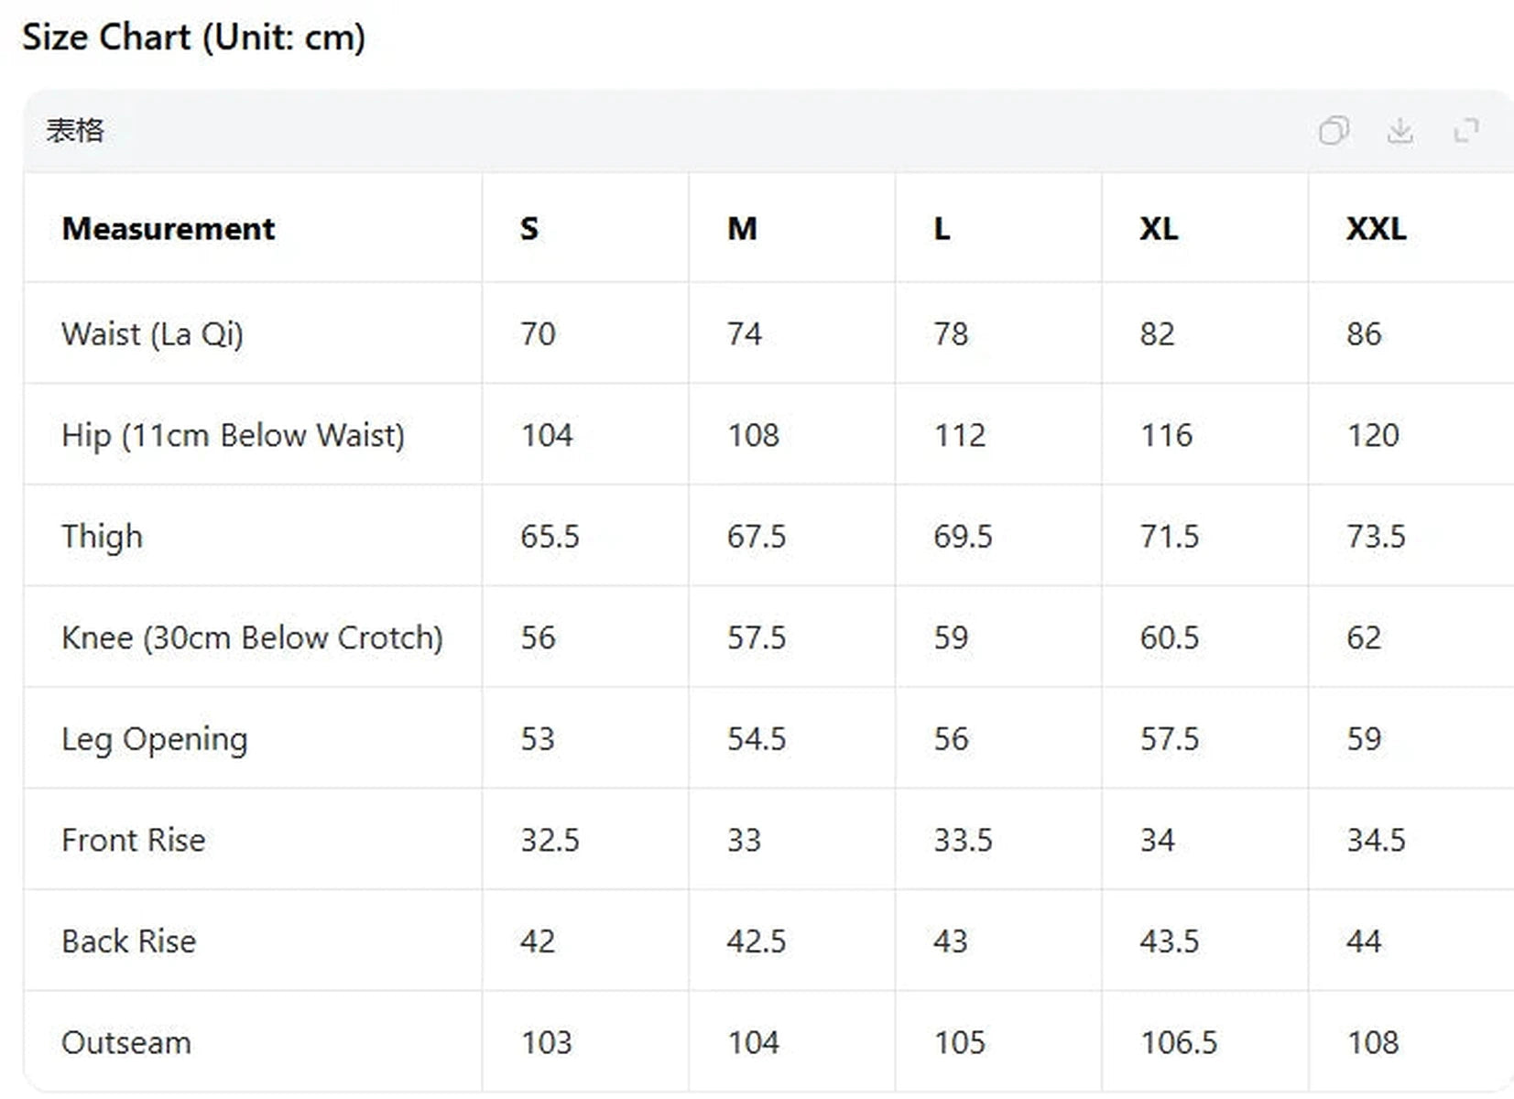Click the download table icon
The image size is (1514, 1099).
1400,131
